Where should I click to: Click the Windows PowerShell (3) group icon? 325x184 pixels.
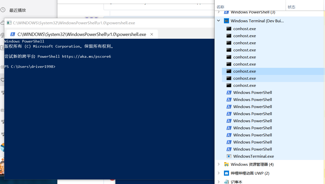[226, 12]
